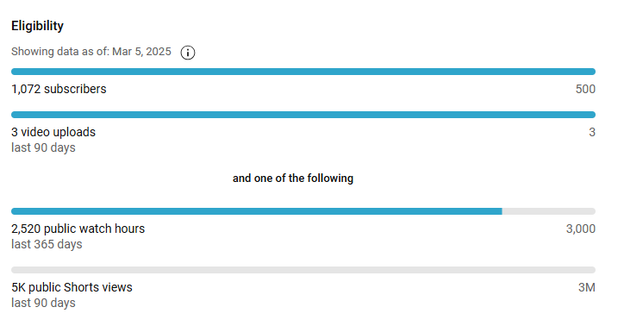624x326 pixels.
Task: Click the '5K public Shorts views' label
Action: pyautogui.click(x=72, y=287)
